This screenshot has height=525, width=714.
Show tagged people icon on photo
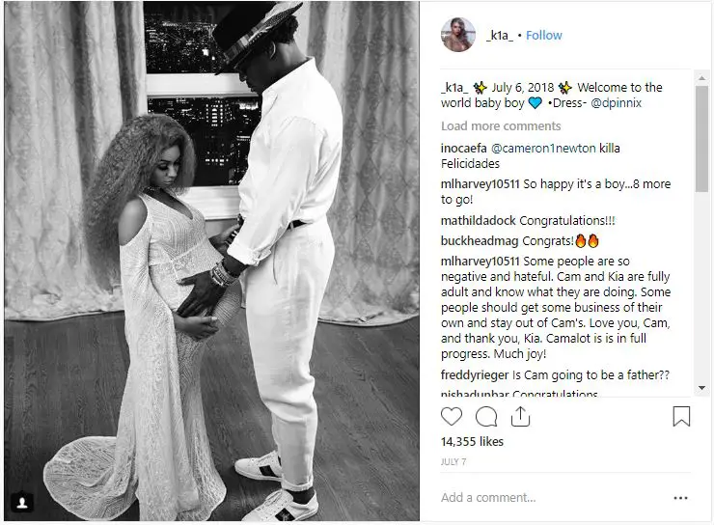(x=21, y=502)
